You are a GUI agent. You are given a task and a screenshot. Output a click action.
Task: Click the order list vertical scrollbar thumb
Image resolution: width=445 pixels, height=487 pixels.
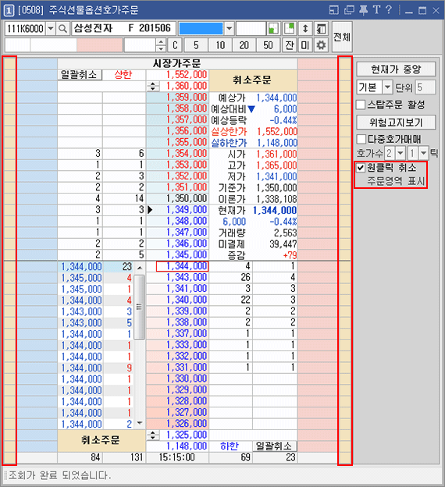click(x=139, y=307)
